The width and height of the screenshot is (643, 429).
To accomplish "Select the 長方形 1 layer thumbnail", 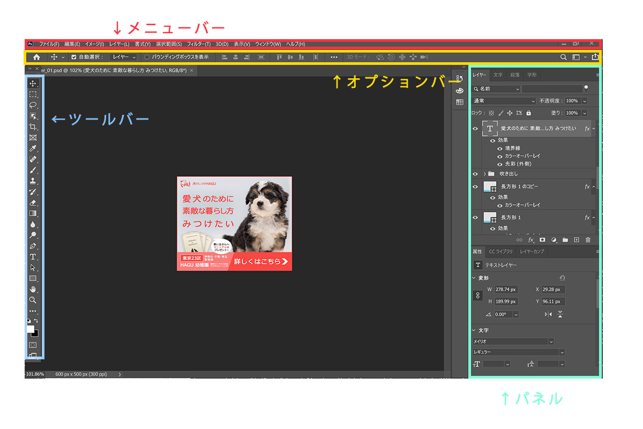I will pyautogui.click(x=490, y=217).
